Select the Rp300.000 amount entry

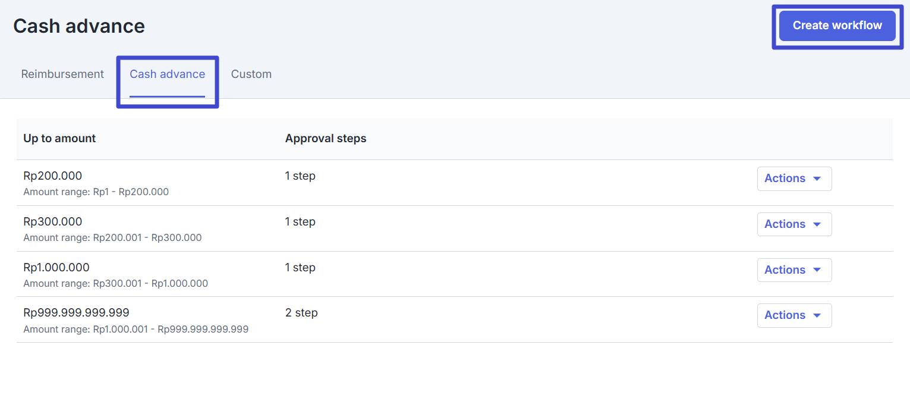pos(53,222)
